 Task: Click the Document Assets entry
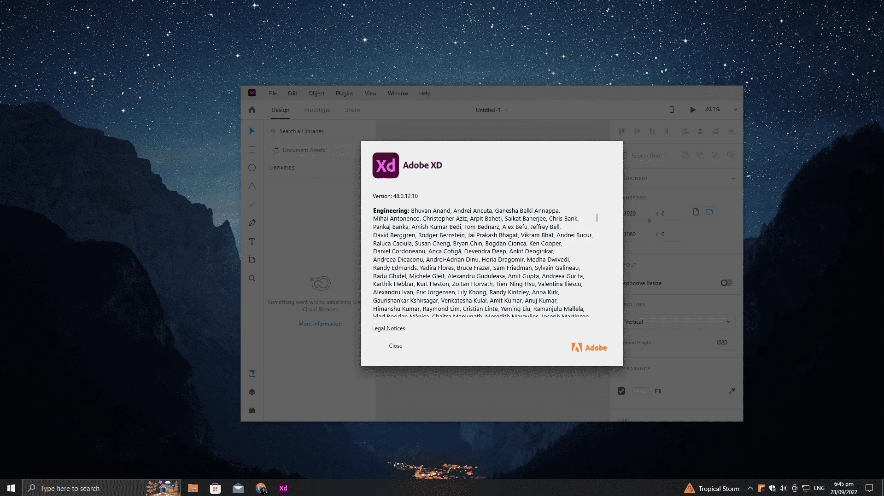(x=311, y=150)
